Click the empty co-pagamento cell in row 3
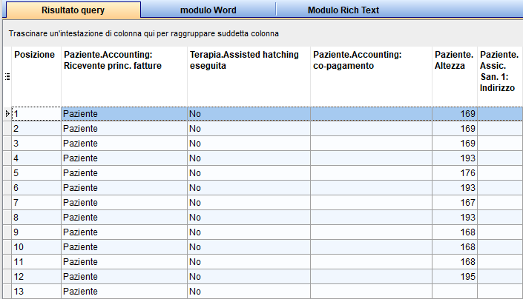The image size is (523, 299). (371, 144)
